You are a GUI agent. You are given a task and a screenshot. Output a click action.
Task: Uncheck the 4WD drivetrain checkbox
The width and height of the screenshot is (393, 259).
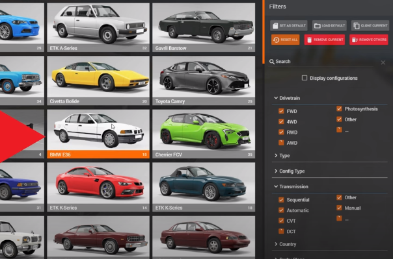[281, 121]
